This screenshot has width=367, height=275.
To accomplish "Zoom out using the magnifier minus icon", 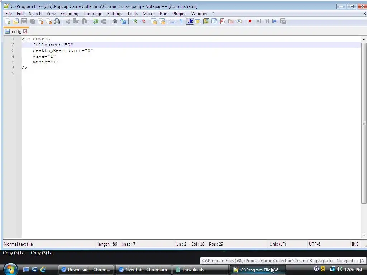I will tap(142, 21).
